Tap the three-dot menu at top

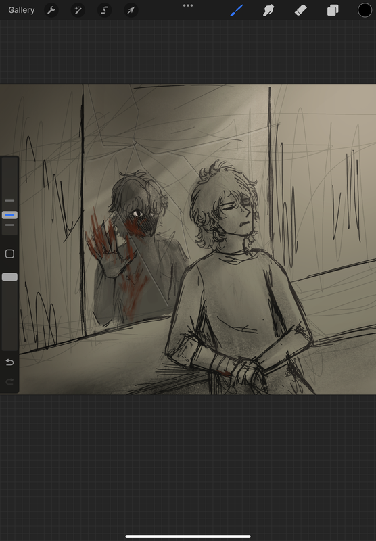[188, 5]
